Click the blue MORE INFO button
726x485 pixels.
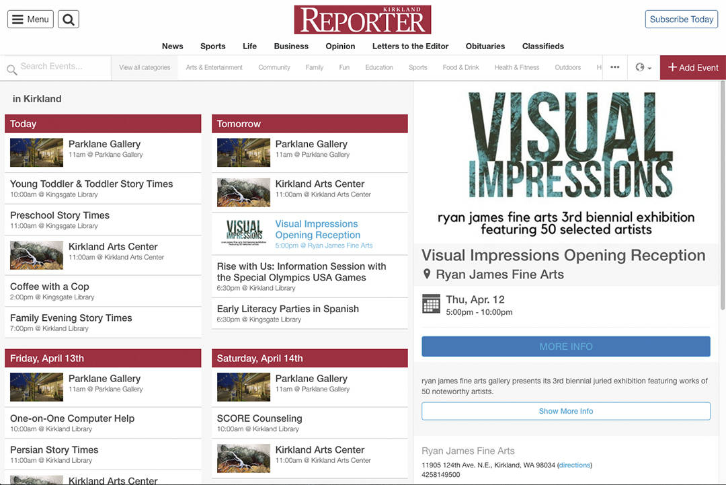566,346
